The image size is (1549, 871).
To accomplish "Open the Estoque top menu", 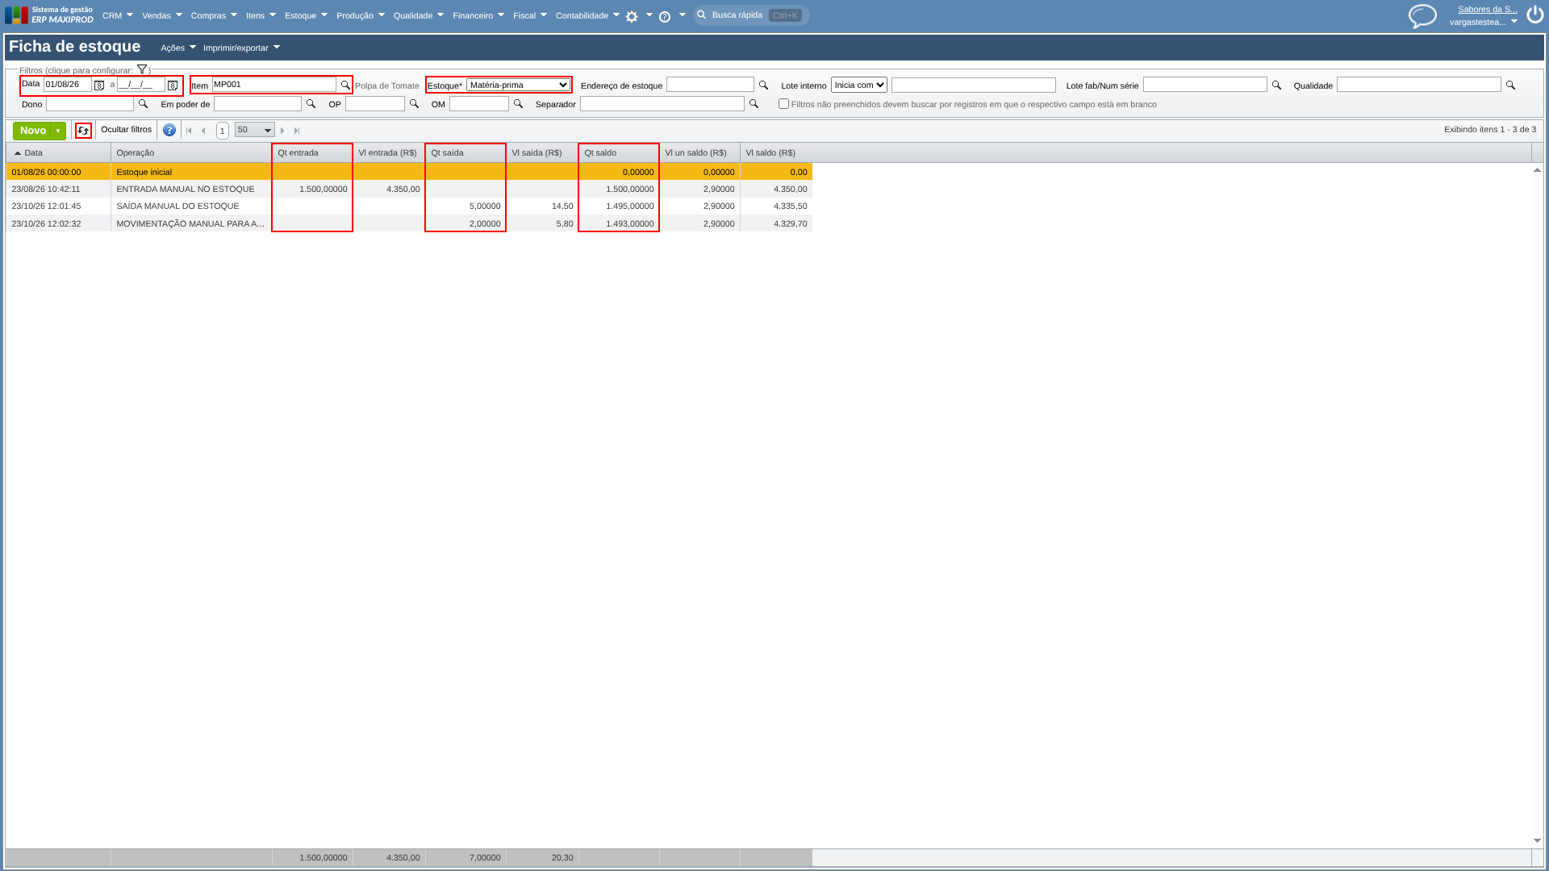I will pos(306,15).
